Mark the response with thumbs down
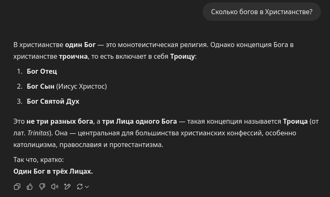This screenshot has width=330, height=197. 42,187
